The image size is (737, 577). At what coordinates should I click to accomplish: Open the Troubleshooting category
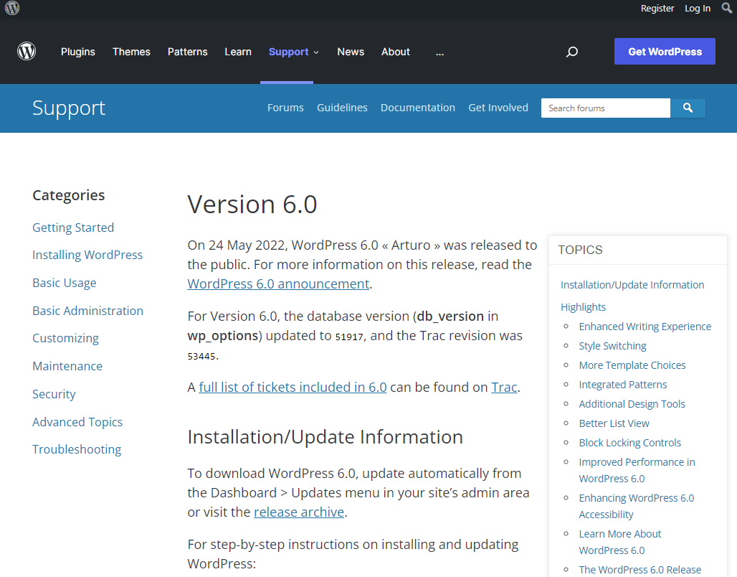(x=77, y=449)
